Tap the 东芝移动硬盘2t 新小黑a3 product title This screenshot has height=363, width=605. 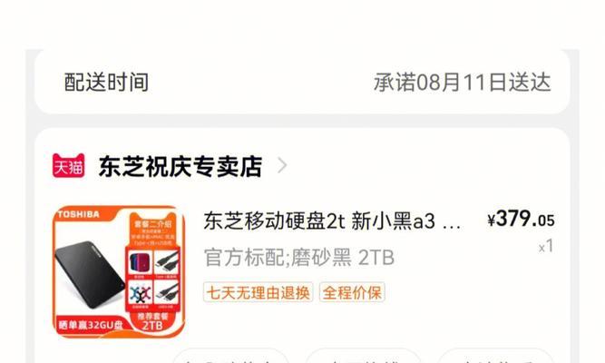[332, 221]
